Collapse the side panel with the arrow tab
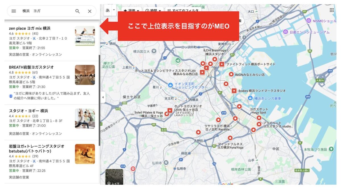 (x=103, y=97)
